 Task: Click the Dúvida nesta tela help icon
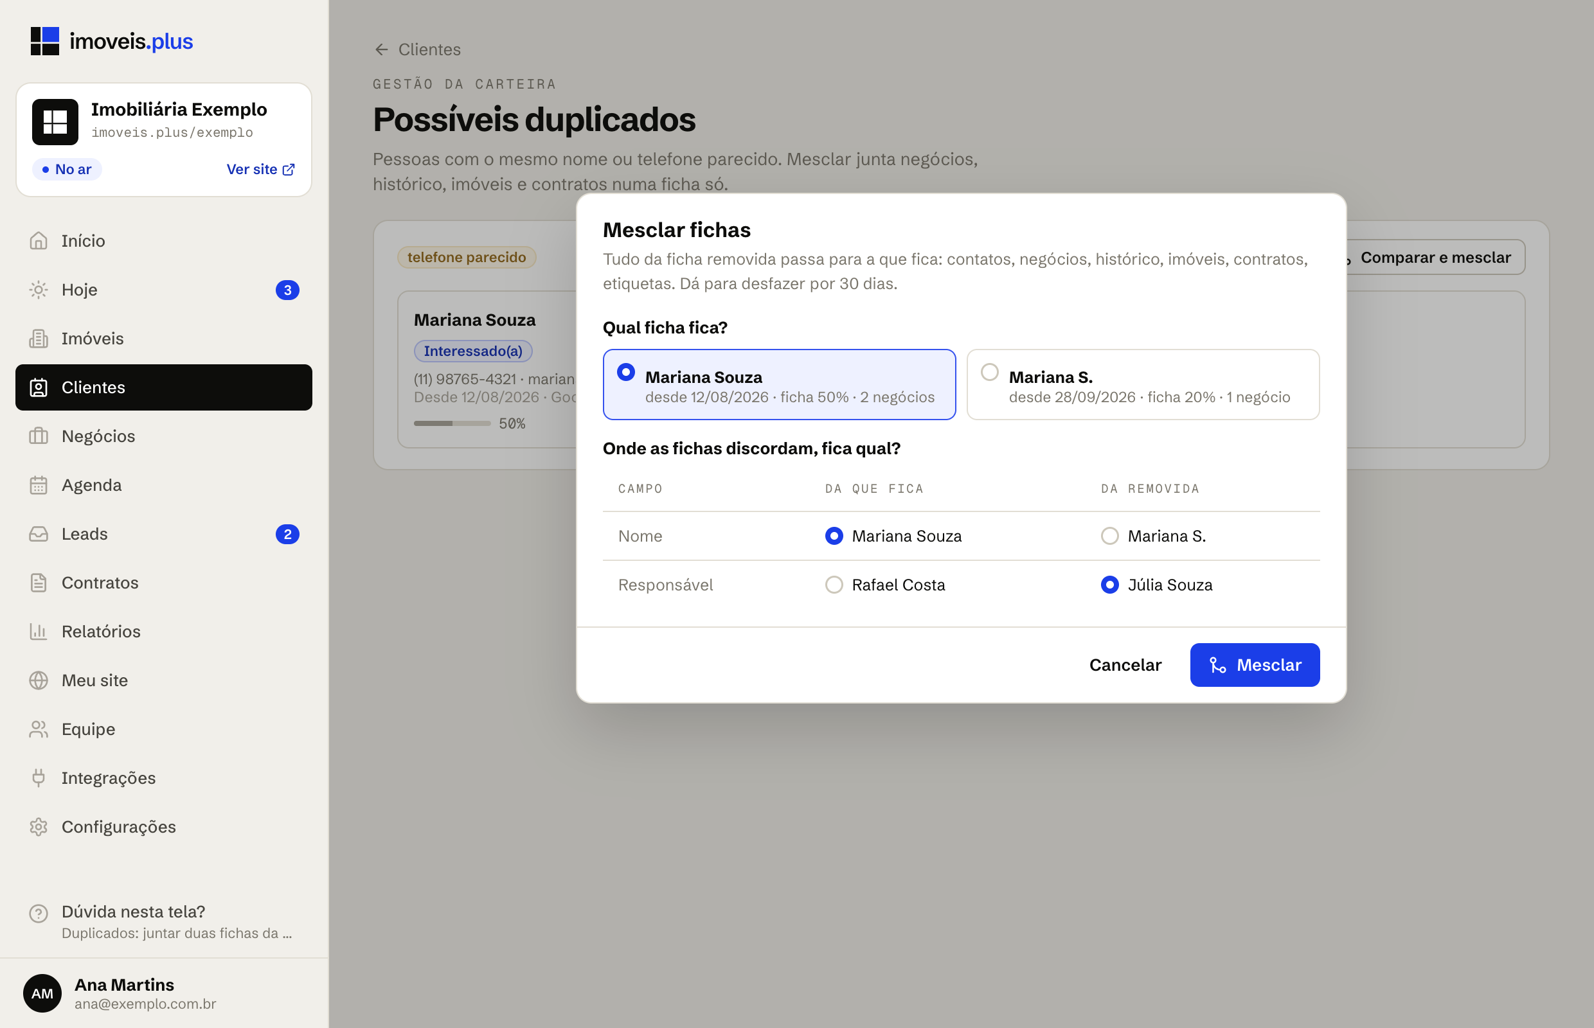pyautogui.click(x=39, y=913)
